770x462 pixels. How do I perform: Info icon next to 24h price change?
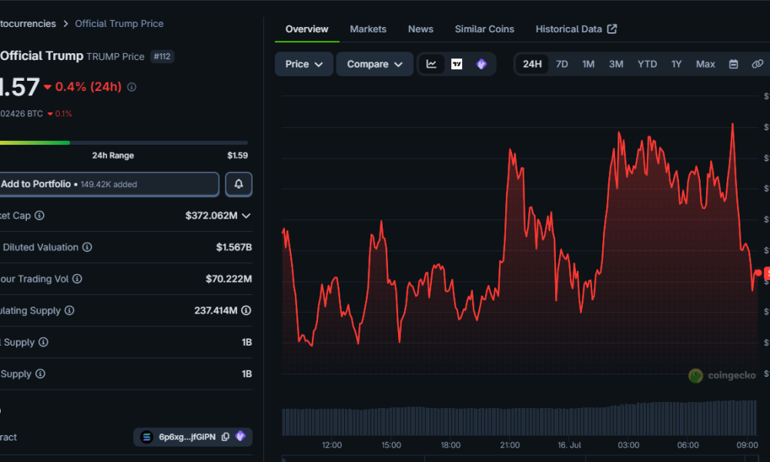tap(132, 87)
